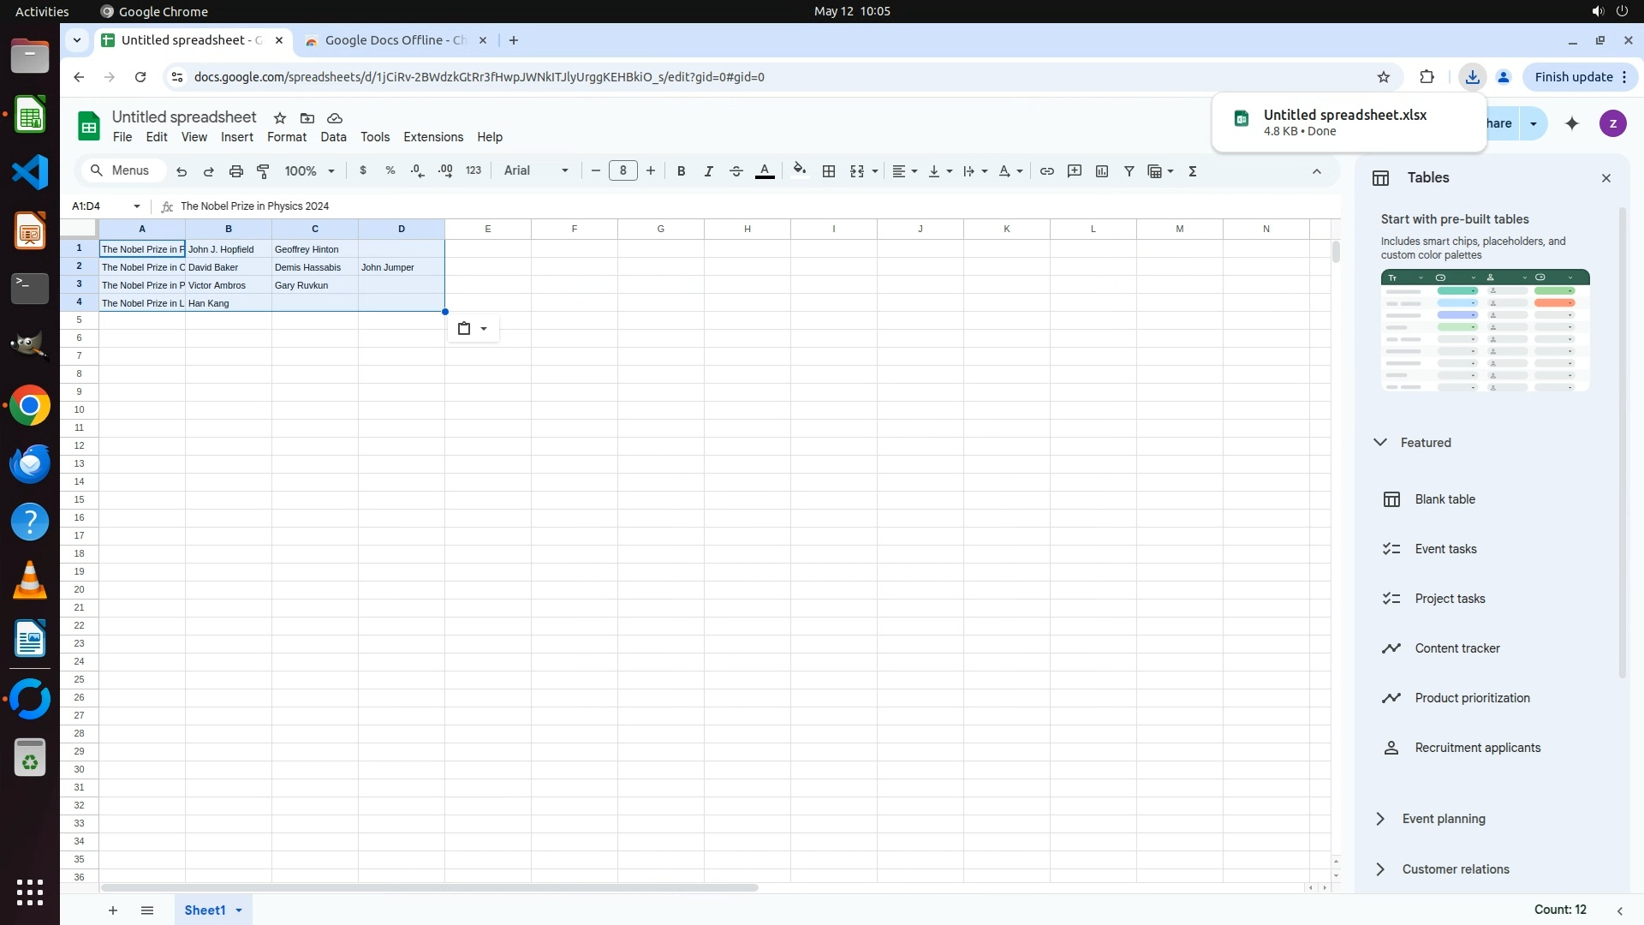Open the 100% zoom dropdown

[309, 171]
